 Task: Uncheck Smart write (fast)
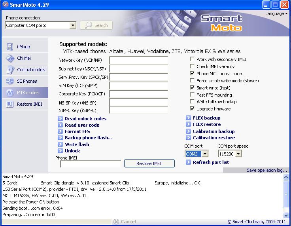coord(192,87)
